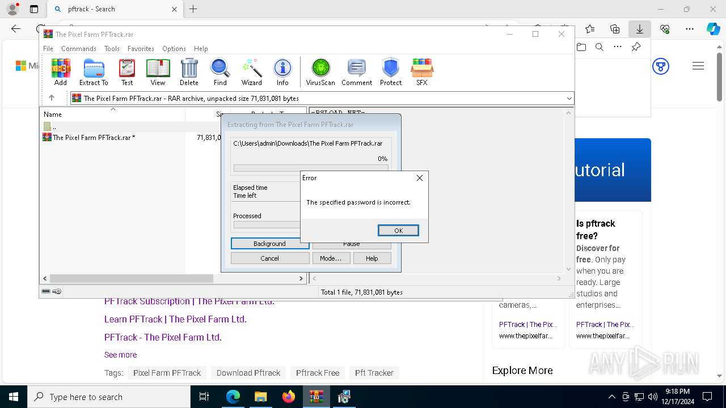The height and width of the screenshot is (408, 726).
Task: Show archive Info
Action: click(282, 72)
